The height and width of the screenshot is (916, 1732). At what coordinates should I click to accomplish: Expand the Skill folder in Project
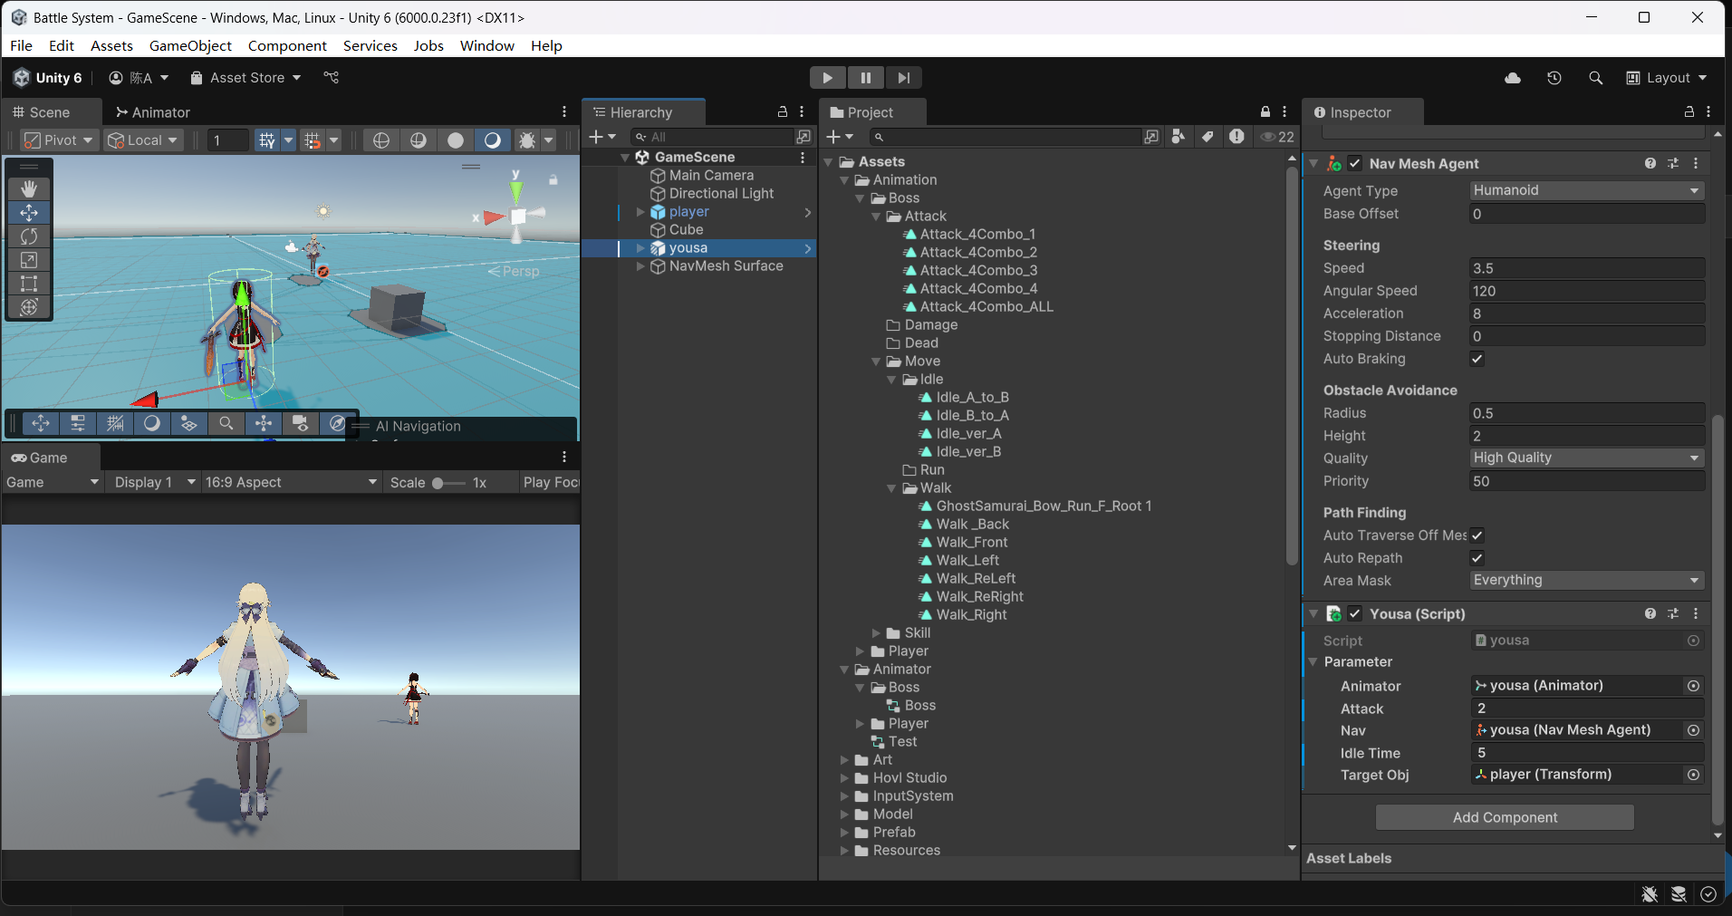876,633
